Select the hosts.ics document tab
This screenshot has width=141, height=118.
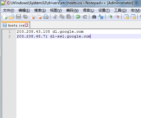tap(16, 25)
